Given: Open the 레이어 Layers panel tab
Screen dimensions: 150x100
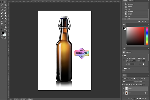Looking at the screenshot, I should tap(124, 75).
